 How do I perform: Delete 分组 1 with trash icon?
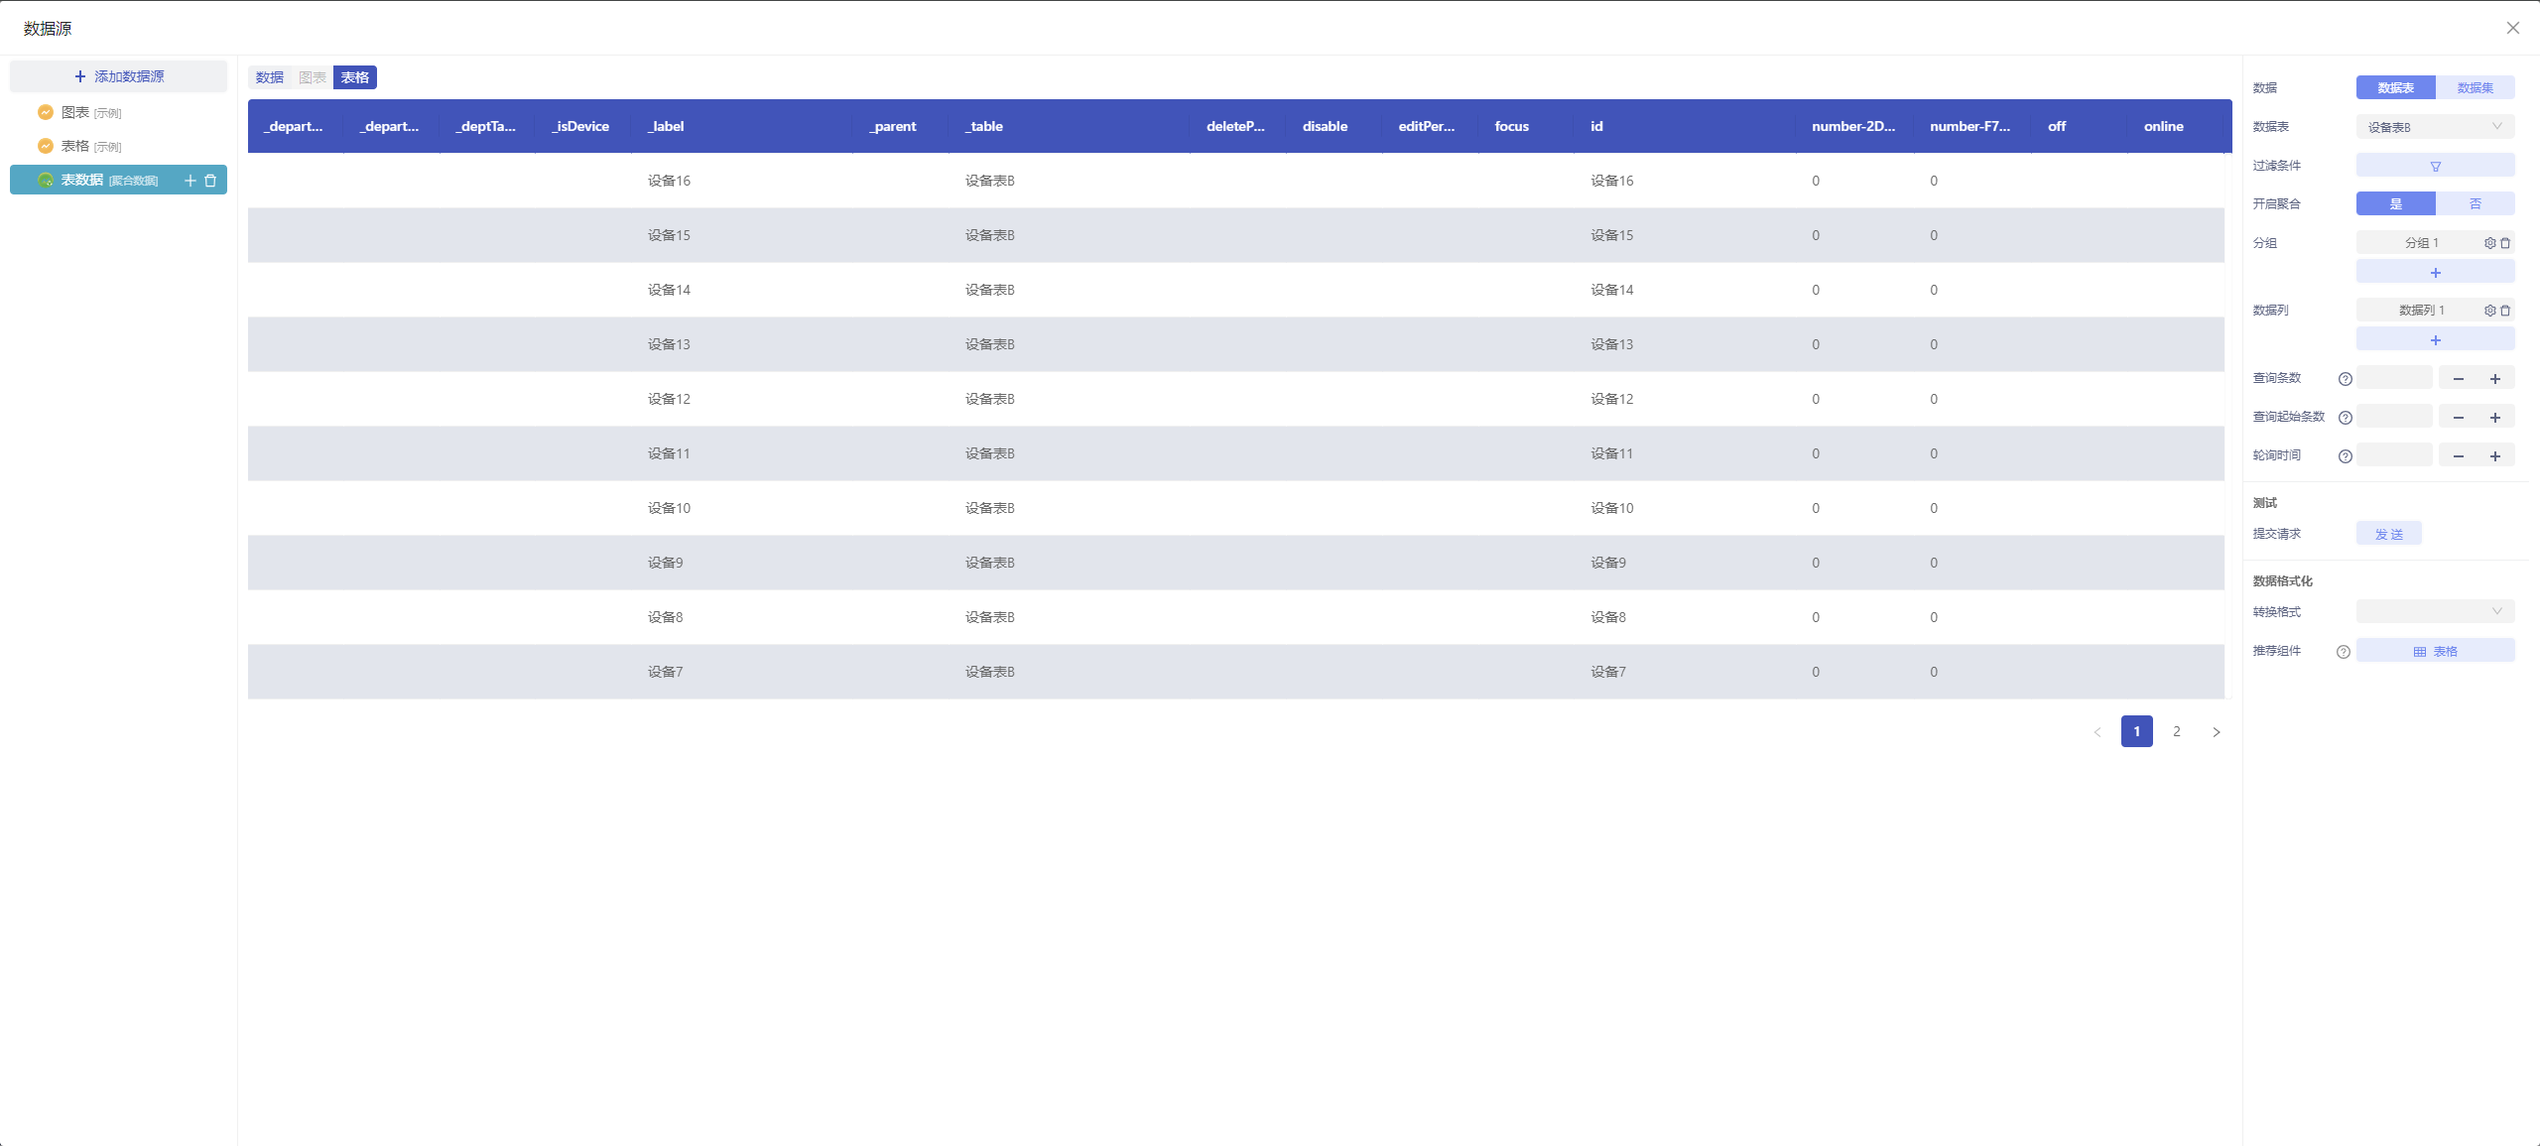point(2505,243)
